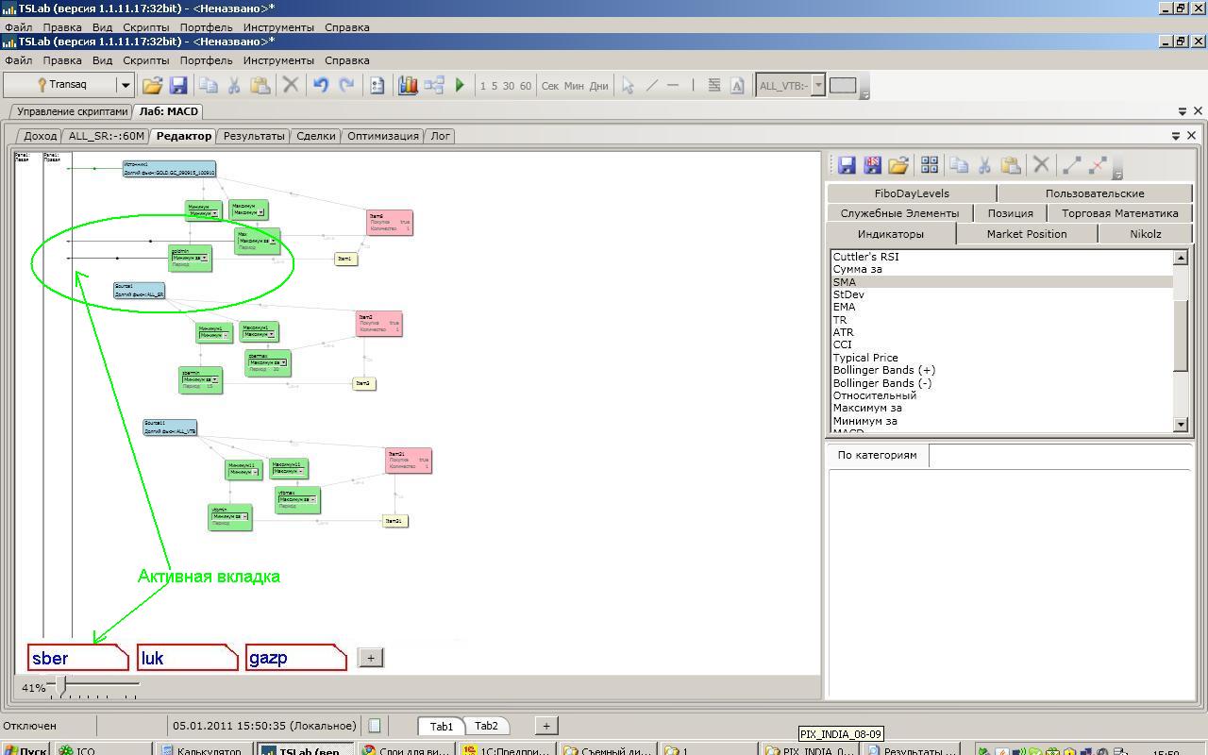Toggle the 'Мин' interval button
Image resolution: width=1208 pixels, height=755 pixels.
pyautogui.click(x=574, y=86)
